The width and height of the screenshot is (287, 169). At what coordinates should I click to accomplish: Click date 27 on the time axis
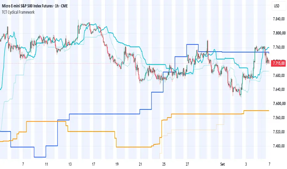point(187,164)
